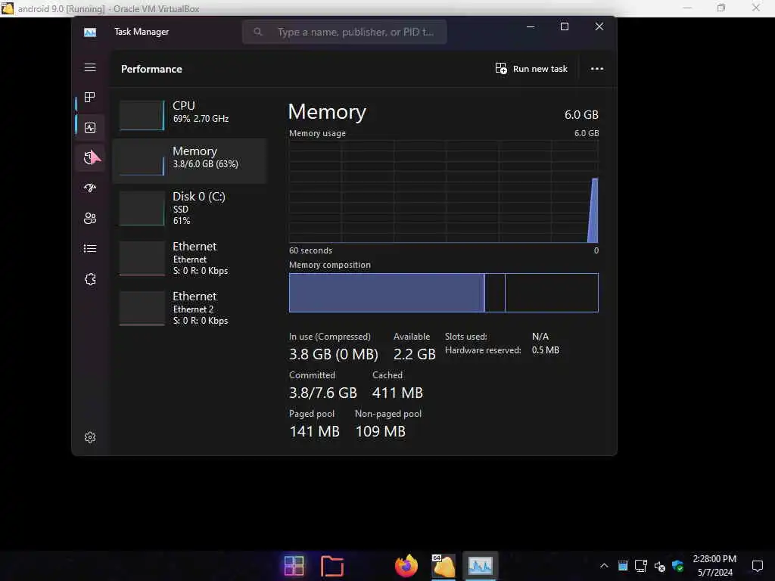Click the Slots used label
Screen dimensions: 775x581
click(465, 337)
